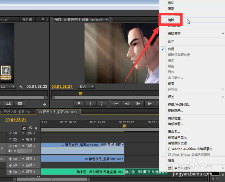Click the yellow program timecode 00:01:58:21
The width and height of the screenshot is (225, 182).
(x=62, y=87)
